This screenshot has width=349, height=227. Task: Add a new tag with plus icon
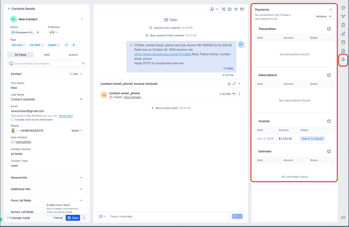click(74, 45)
